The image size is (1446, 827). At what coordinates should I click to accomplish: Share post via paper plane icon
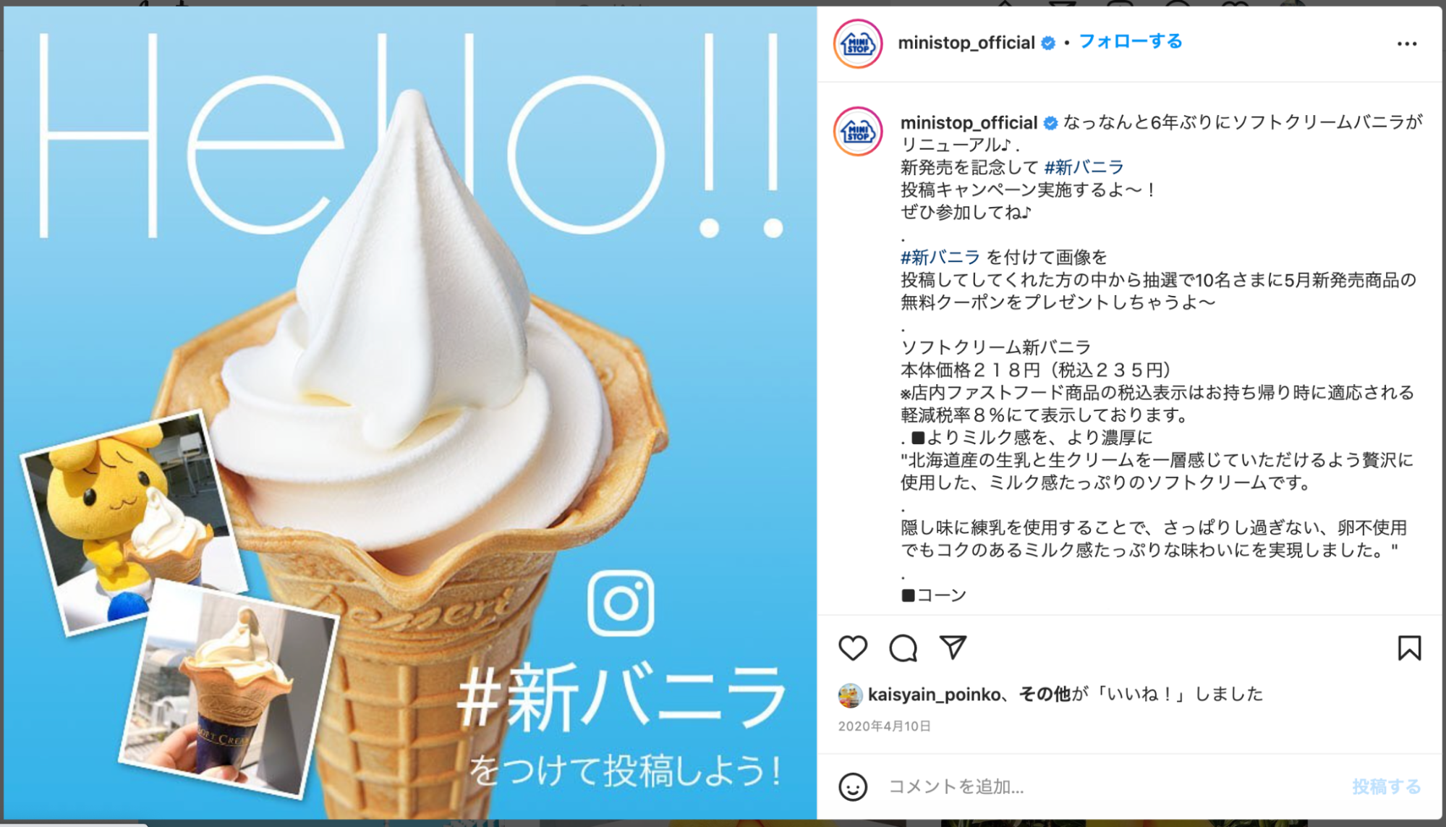click(x=953, y=648)
